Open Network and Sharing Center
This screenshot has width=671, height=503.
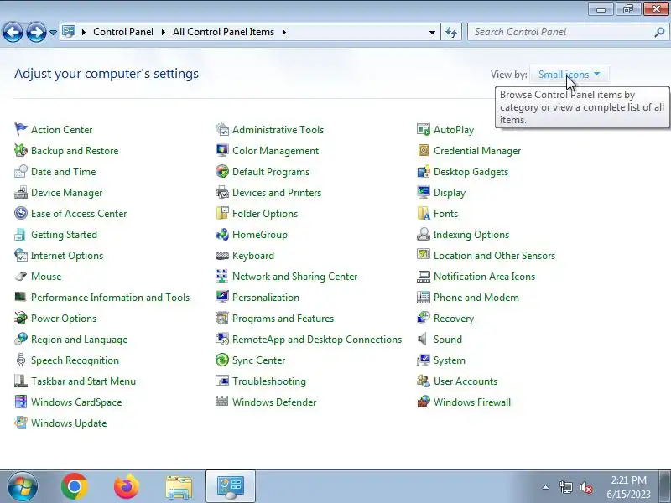294,277
